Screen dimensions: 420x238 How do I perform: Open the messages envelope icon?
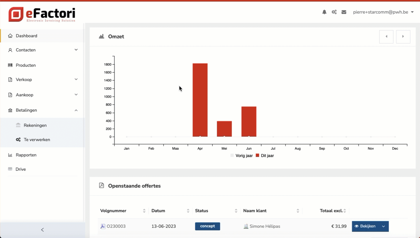[x=344, y=12]
